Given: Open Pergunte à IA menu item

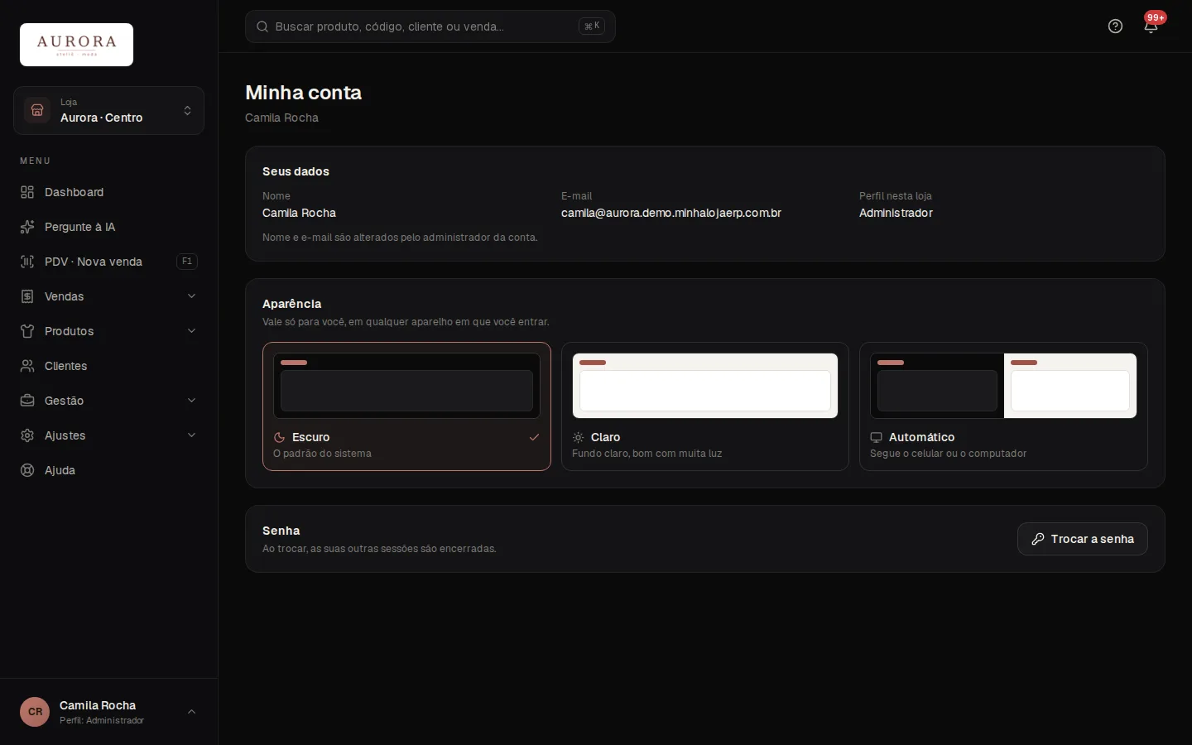Looking at the screenshot, I should pos(108,227).
